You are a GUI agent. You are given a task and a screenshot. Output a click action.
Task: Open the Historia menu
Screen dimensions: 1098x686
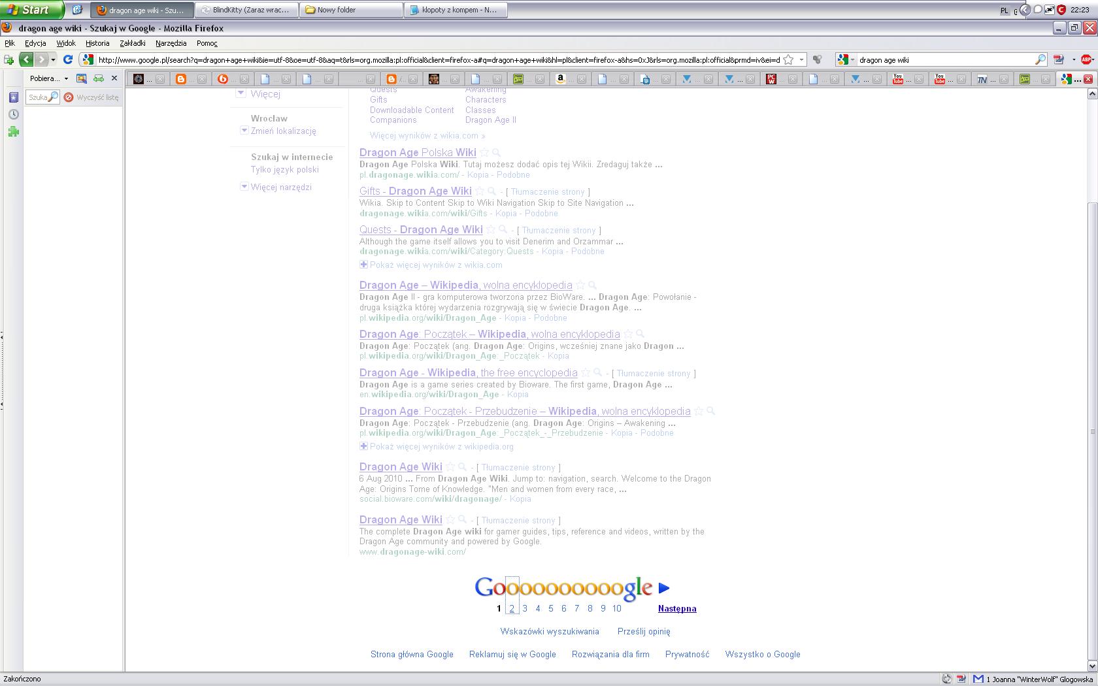coord(97,43)
